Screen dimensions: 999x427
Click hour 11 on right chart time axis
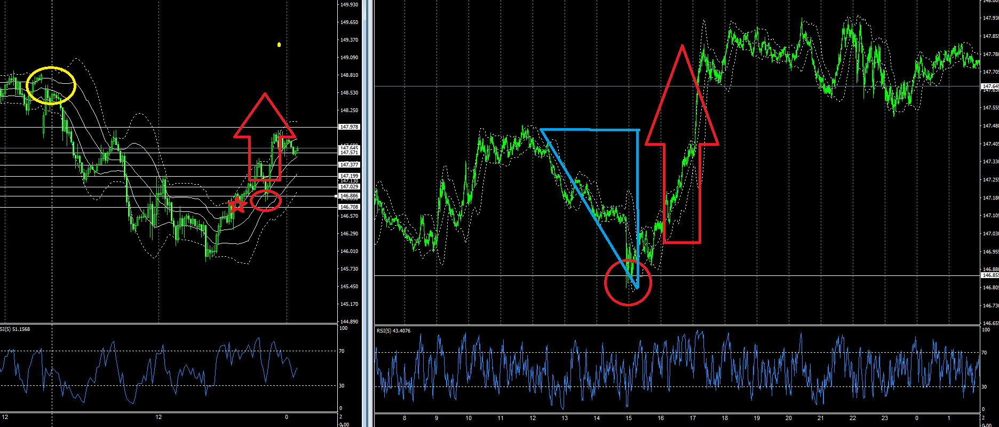[501, 418]
